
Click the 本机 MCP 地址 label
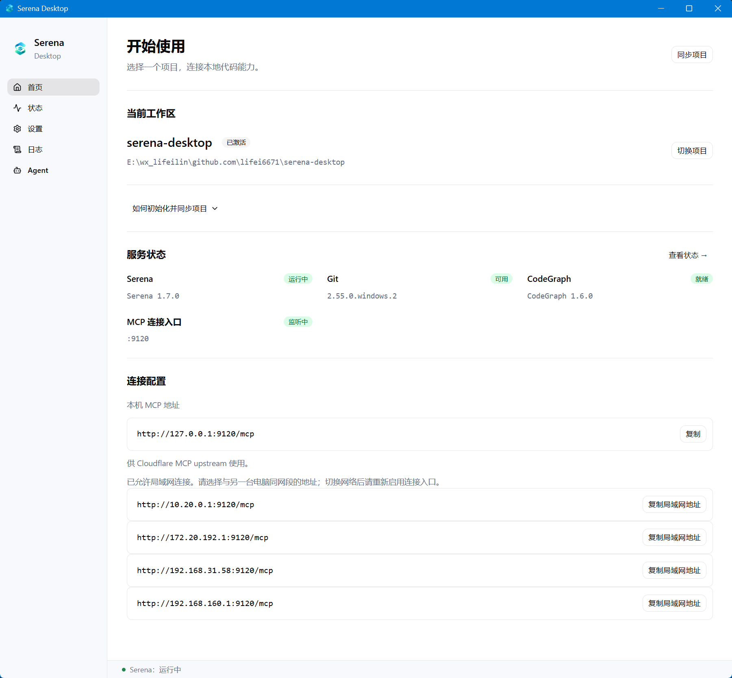click(x=153, y=405)
